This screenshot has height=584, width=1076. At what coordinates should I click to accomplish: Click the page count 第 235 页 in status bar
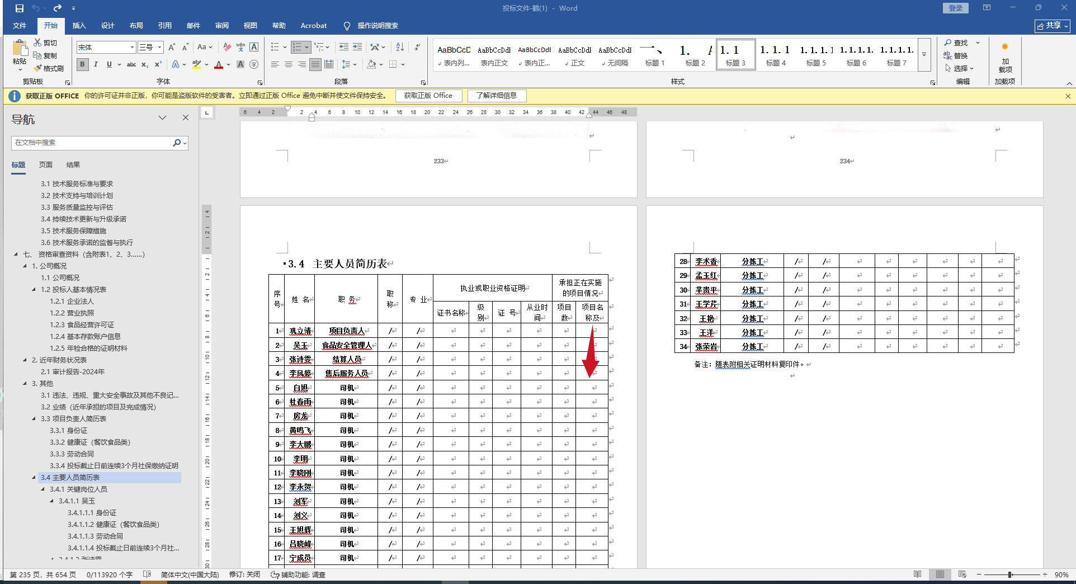coord(43,574)
